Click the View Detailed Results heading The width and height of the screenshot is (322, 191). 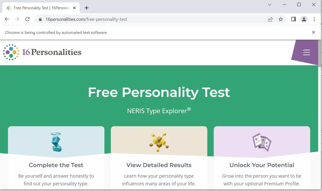[x=159, y=165]
